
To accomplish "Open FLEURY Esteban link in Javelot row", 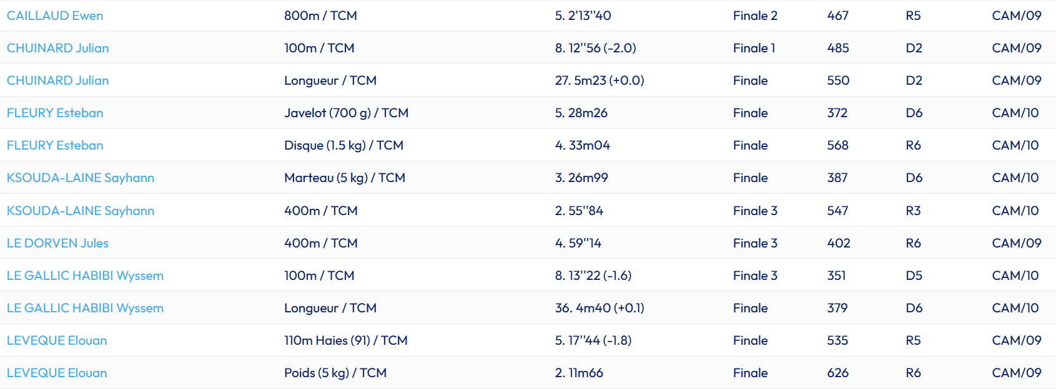I will coord(55,113).
